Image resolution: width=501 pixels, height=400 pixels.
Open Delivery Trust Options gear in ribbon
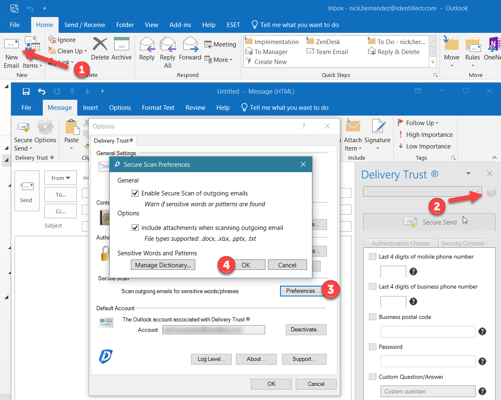coord(45,126)
